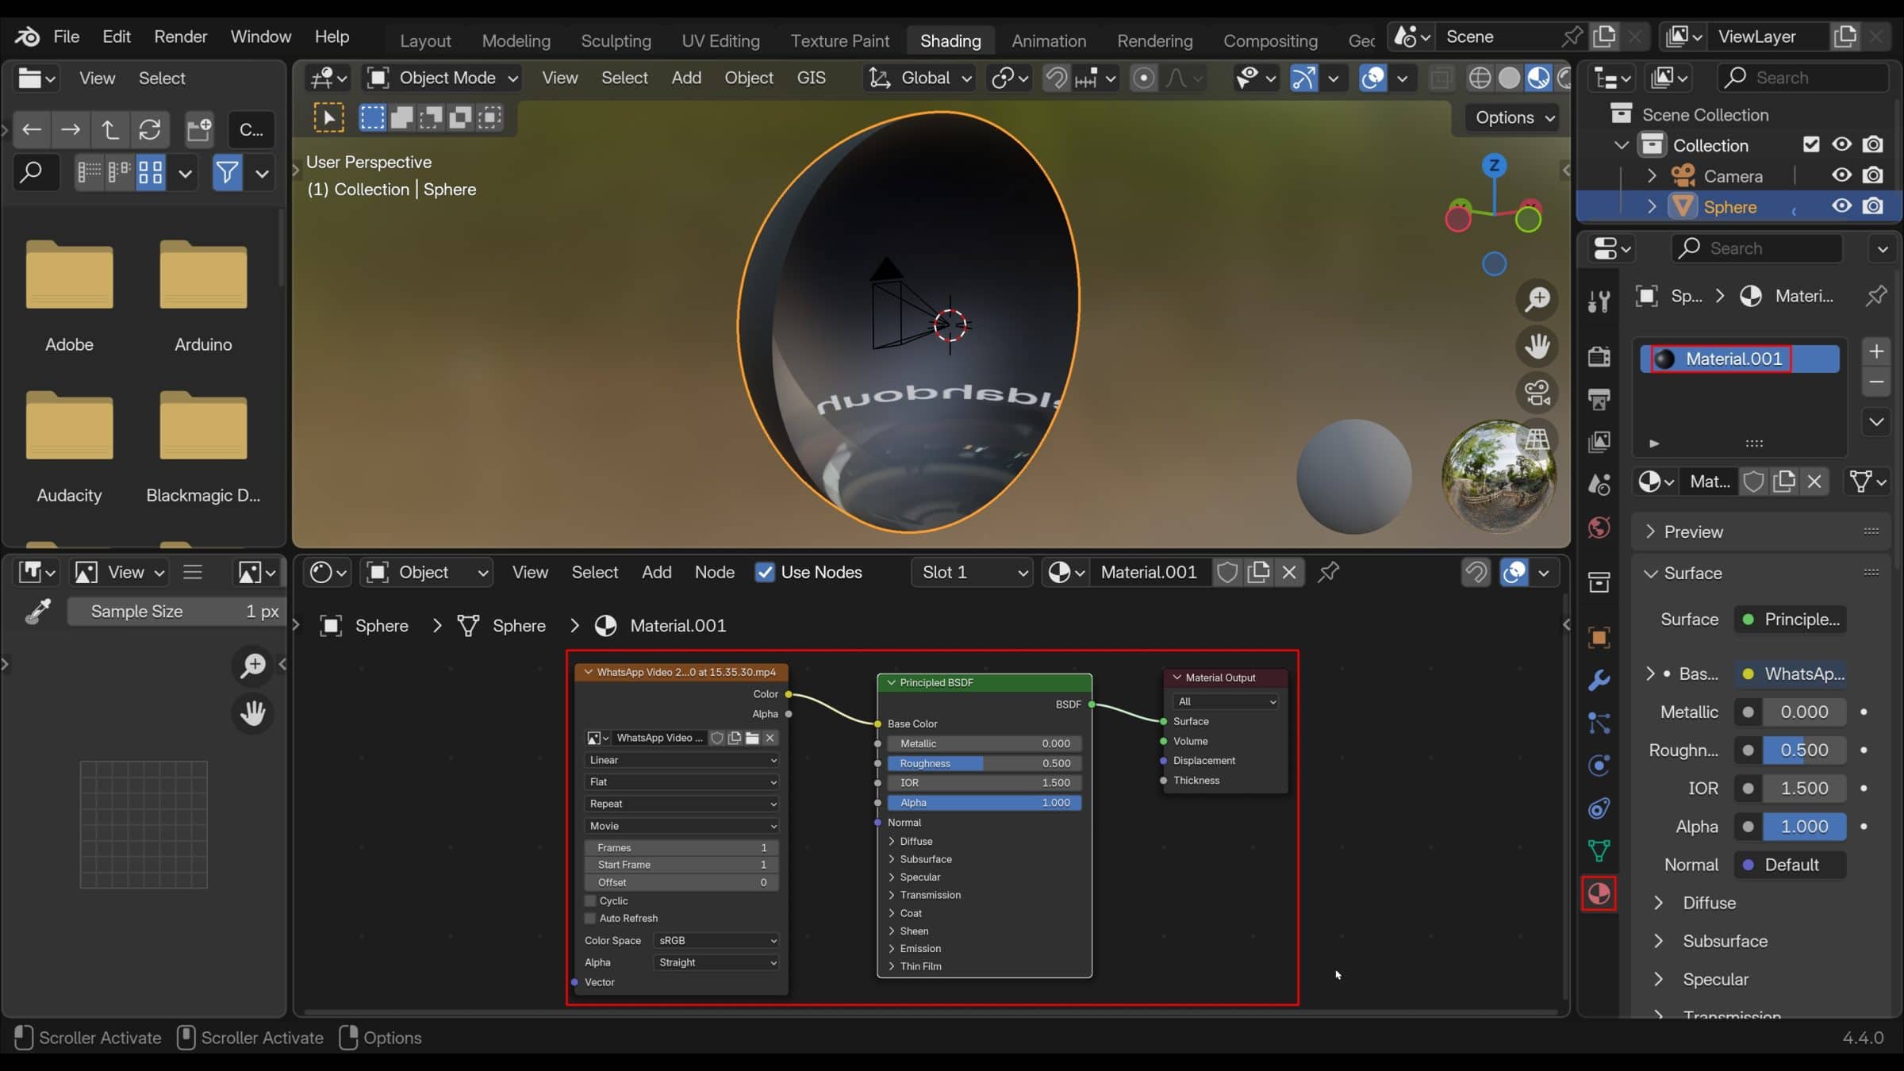Click the file browser search field
1904x1071 pixels.
(x=36, y=172)
